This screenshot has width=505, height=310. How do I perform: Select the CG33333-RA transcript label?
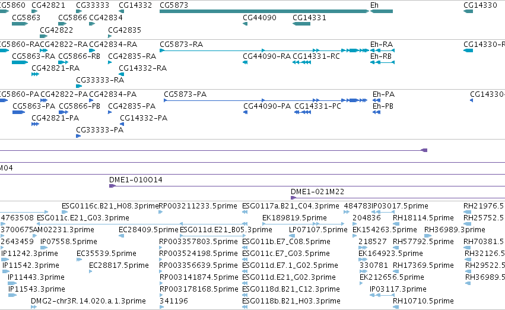pyautogui.click(x=100, y=80)
